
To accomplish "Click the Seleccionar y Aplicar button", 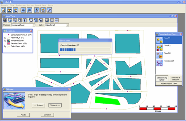I will click(162, 79).
